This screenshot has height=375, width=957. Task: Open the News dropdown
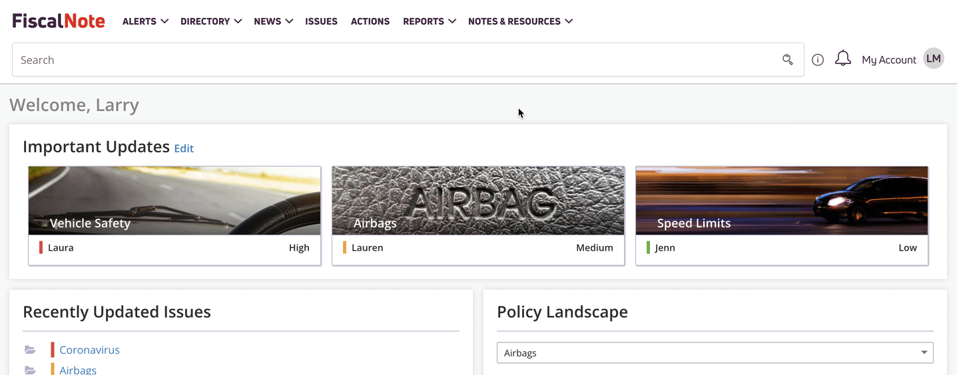coord(273,21)
